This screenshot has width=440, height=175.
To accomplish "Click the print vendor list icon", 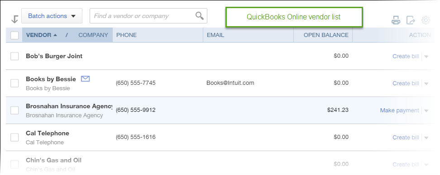I will [396, 20].
